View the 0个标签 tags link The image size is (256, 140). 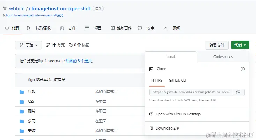[82, 45]
